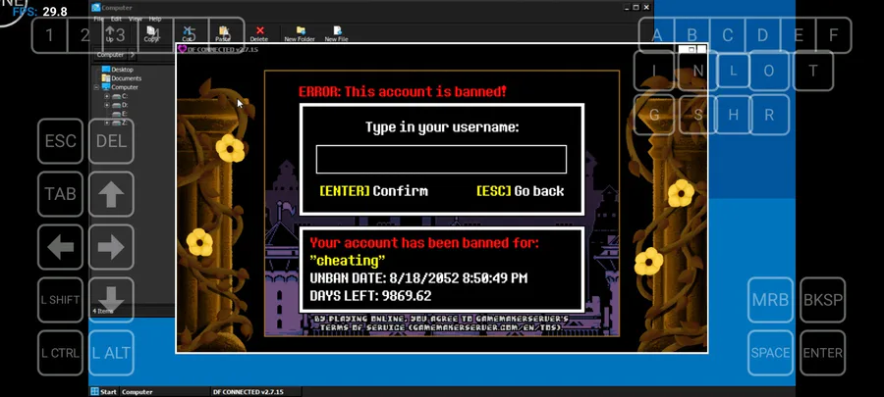Tap the on-screen SPACE key
The width and height of the screenshot is (884, 397).
[x=770, y=353]
